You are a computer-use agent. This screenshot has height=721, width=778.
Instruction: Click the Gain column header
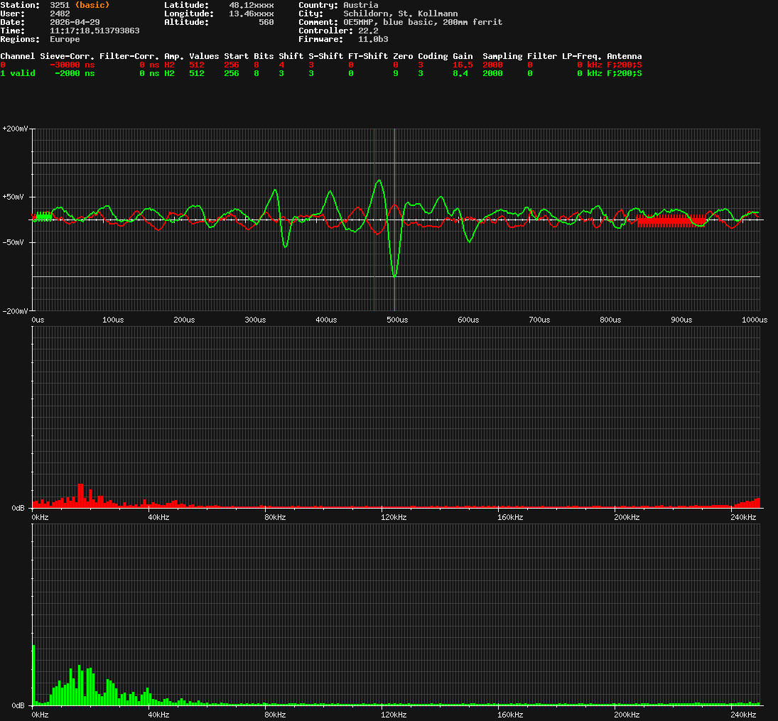click(463, 56)
